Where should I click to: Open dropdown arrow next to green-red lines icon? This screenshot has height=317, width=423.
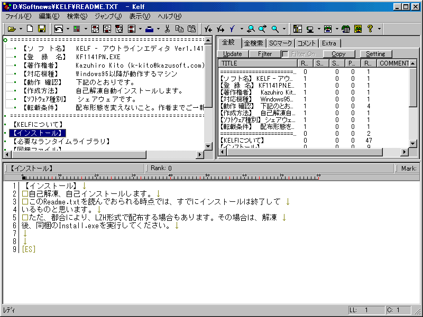click(x=86, y=29)
